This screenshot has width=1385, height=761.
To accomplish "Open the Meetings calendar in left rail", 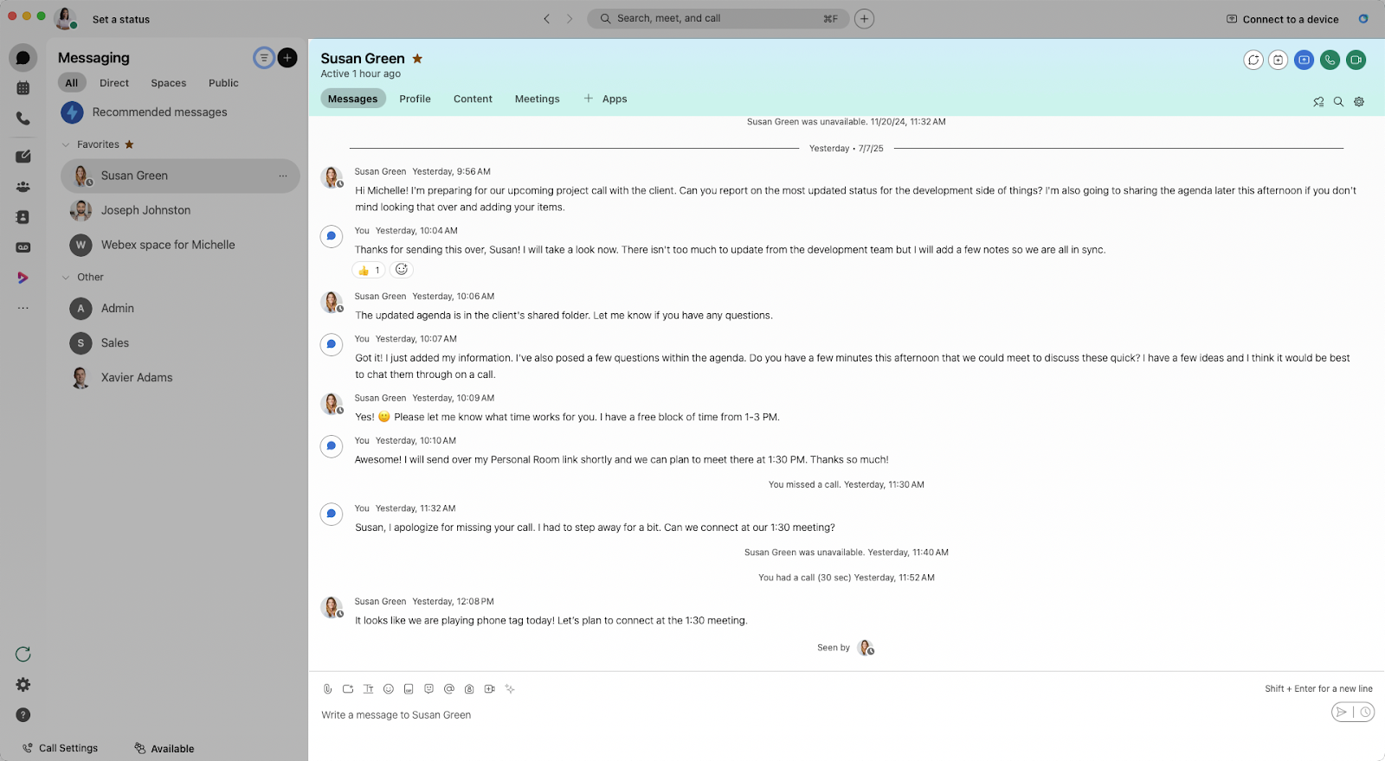I will click(23, 88).
